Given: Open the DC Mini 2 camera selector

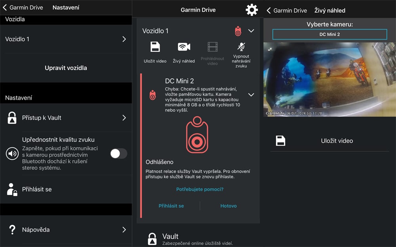Looking at the screenshot, I should [329, 34].
